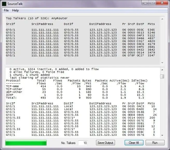Click the top talker row with 4837 packets

point(80,38)
